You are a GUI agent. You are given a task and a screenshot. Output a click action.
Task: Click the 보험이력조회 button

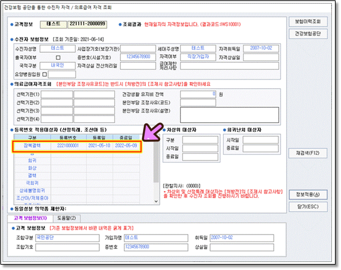pos(308,22)
